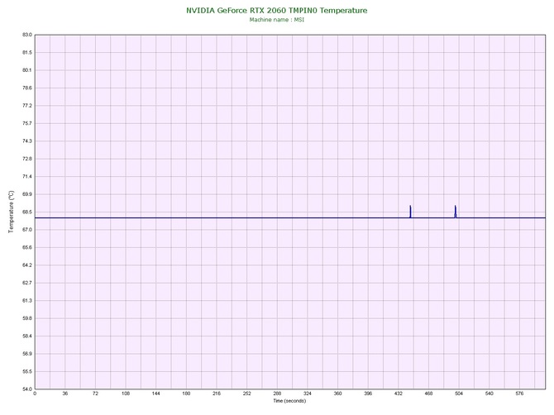Screen dimensions: 554x415
Task: Click the "72.8" y-axis value
Action: (27, 159)
